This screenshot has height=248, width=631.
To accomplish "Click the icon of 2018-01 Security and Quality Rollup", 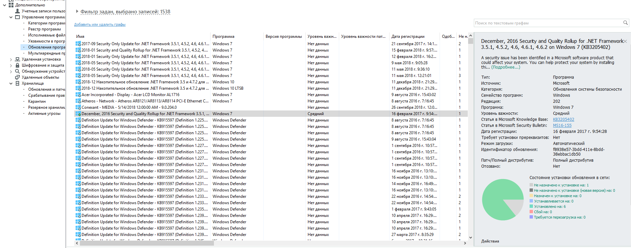I will coord(78,50).
